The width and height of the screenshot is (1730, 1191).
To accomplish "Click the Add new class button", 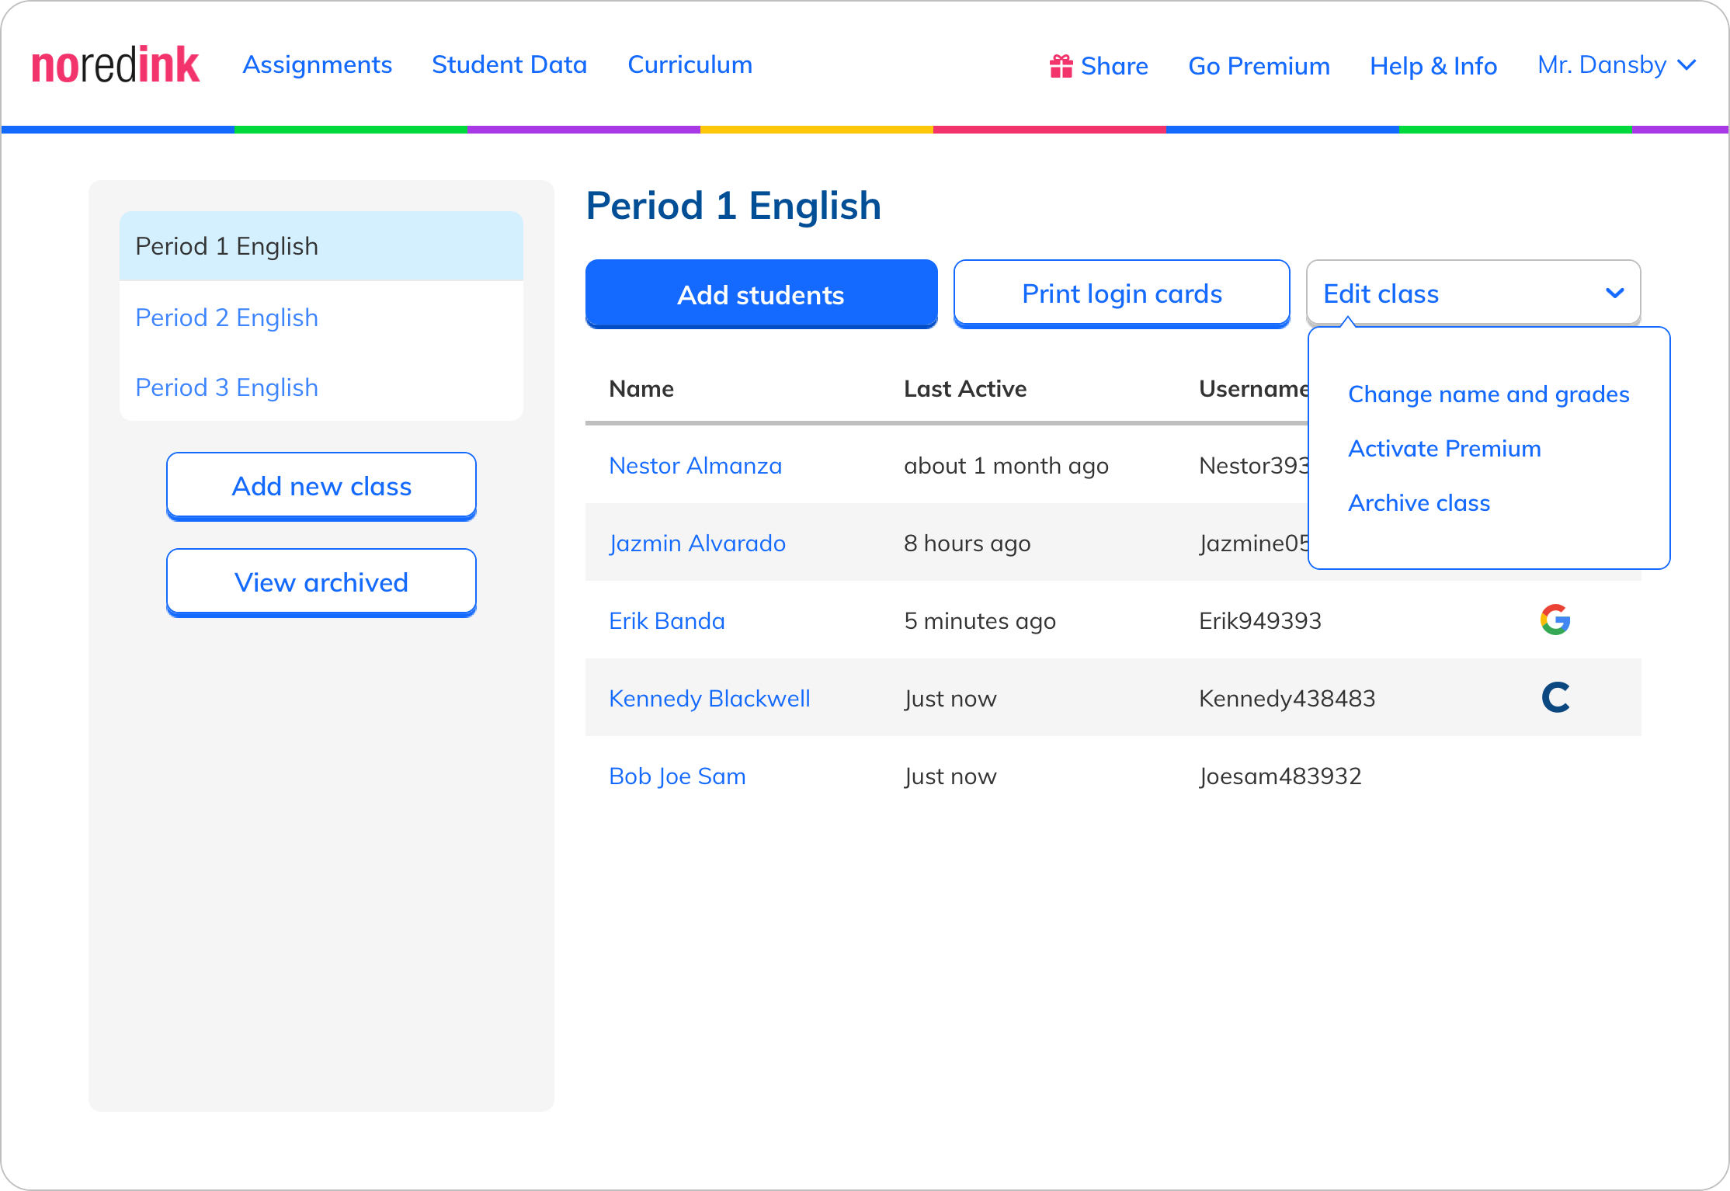I will click(321, 486).
